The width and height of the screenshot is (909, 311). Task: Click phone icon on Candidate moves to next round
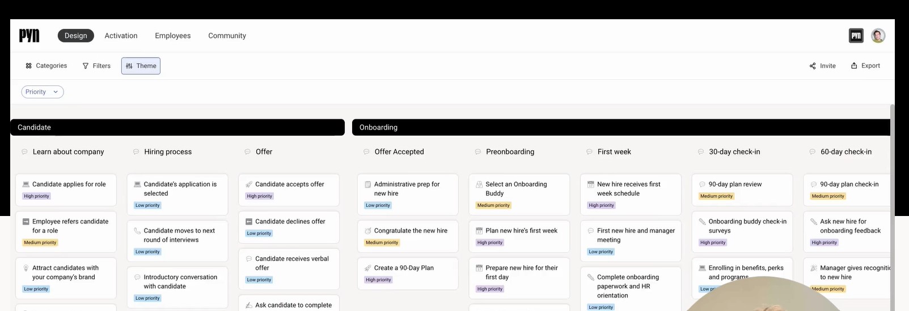137,231
